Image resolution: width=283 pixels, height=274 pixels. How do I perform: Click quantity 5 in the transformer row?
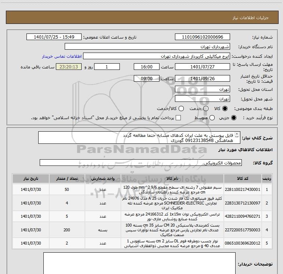pos(67,216)
